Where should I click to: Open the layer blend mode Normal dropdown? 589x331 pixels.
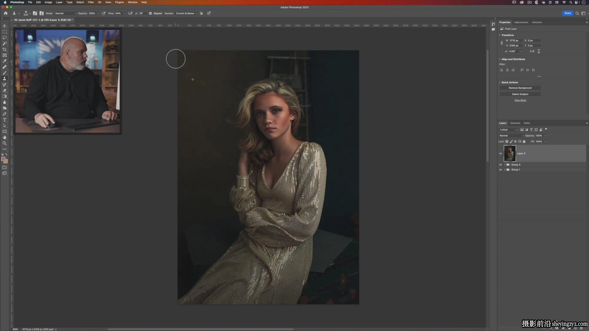(511, 135)
